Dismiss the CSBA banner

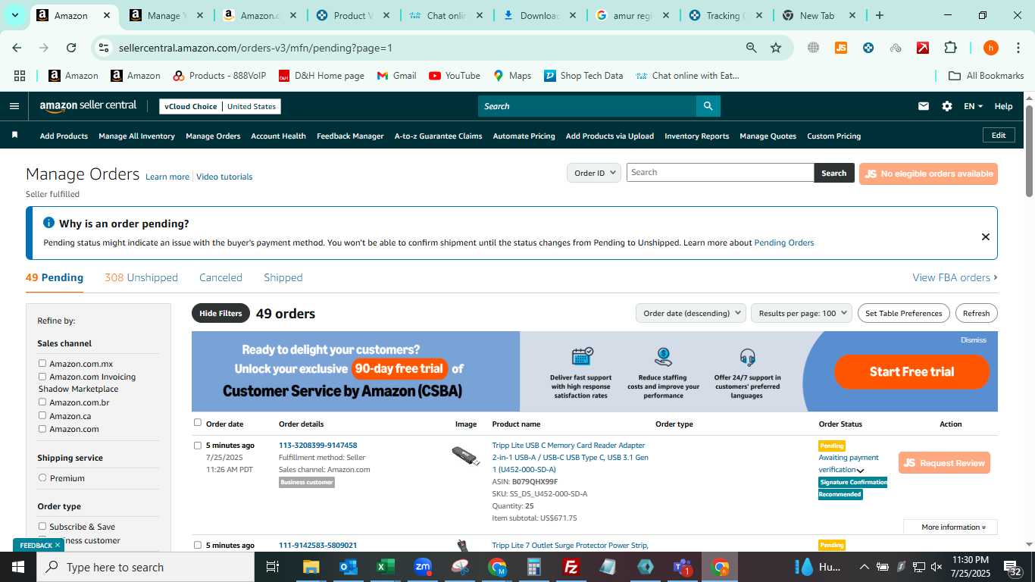(x=973, y=340)
